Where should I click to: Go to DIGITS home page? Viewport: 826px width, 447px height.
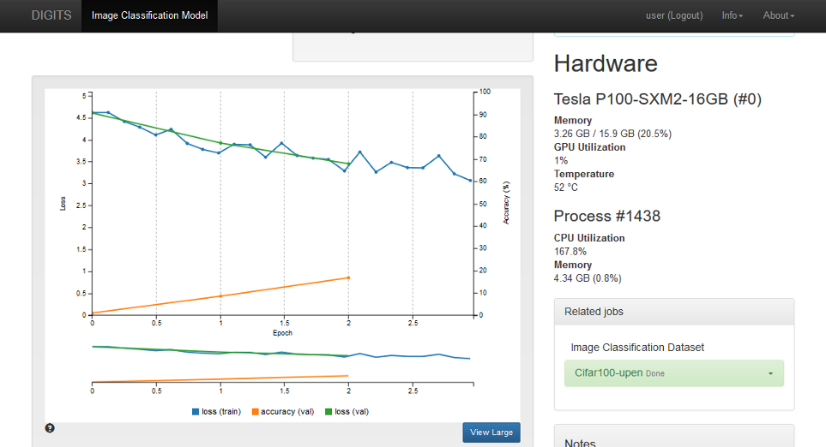click(x=50, y=15)
